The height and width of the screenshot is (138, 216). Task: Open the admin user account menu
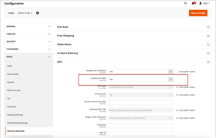tap(204, 3)
